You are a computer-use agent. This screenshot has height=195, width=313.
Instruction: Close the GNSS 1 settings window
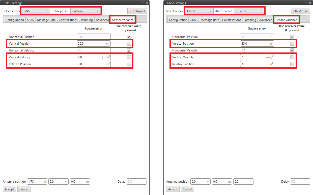tap(147, 3)
